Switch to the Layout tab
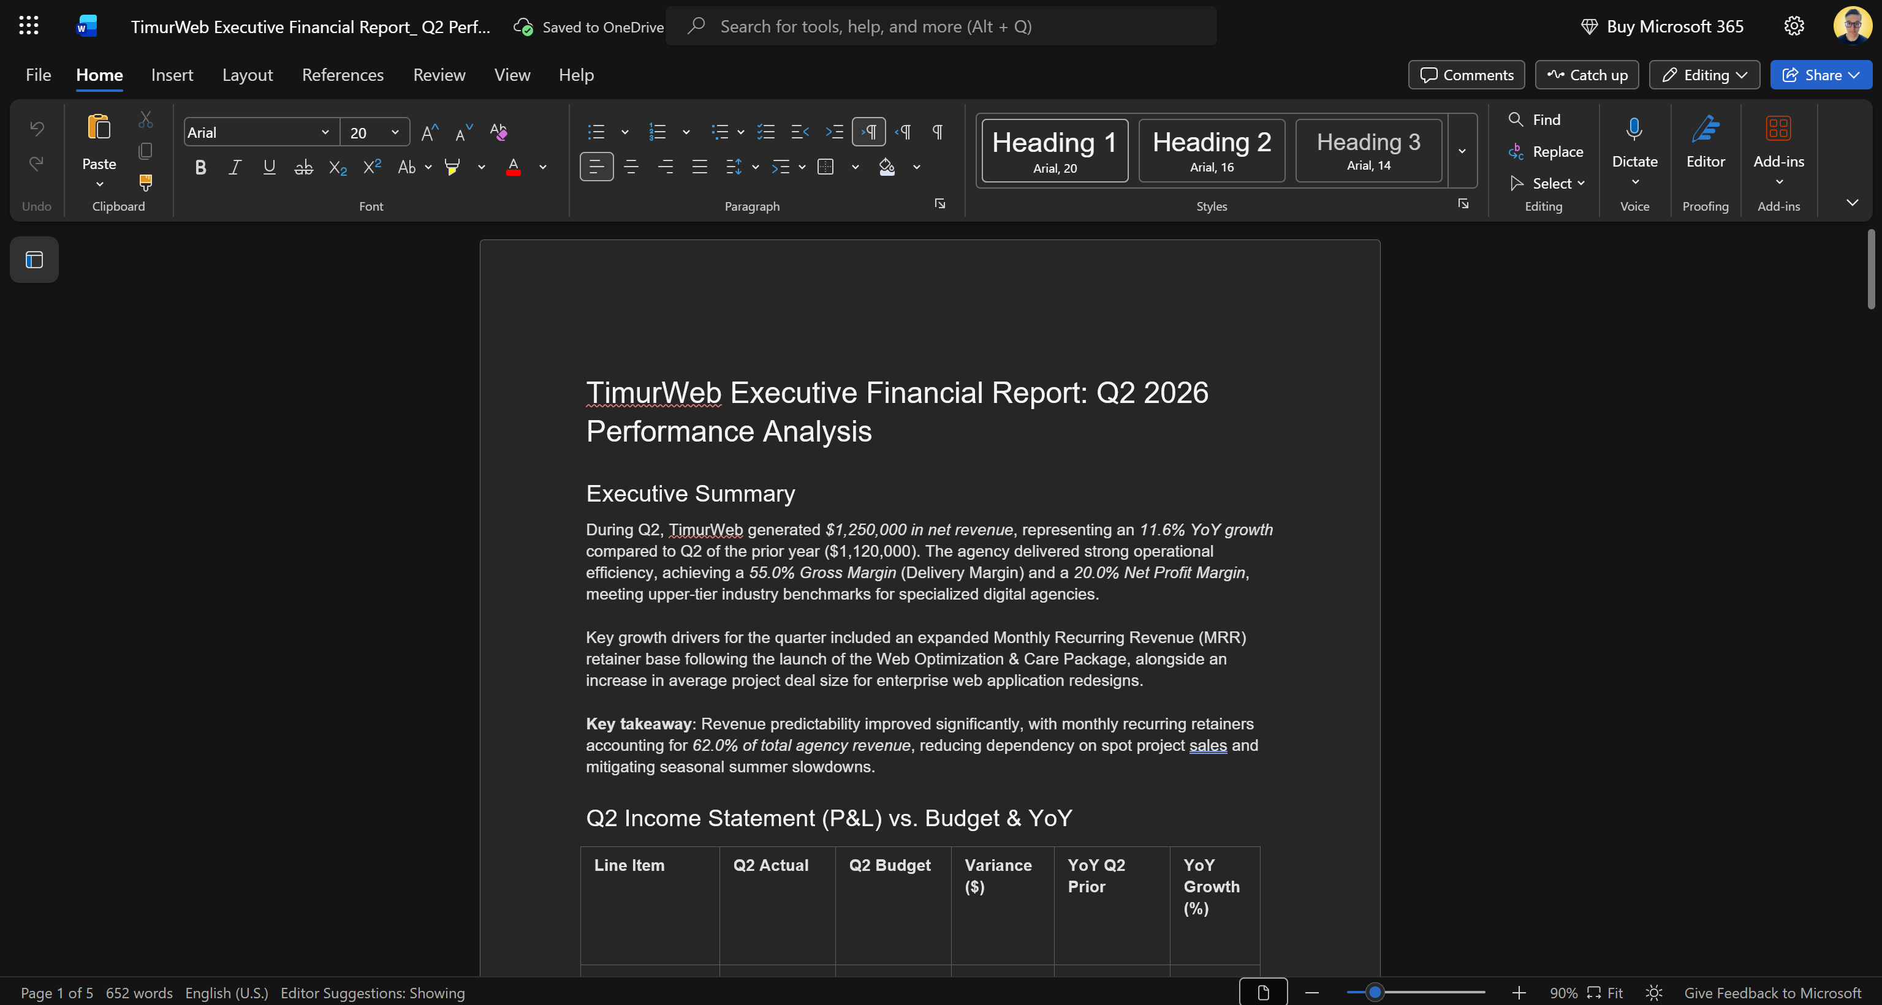 point(247,75)
